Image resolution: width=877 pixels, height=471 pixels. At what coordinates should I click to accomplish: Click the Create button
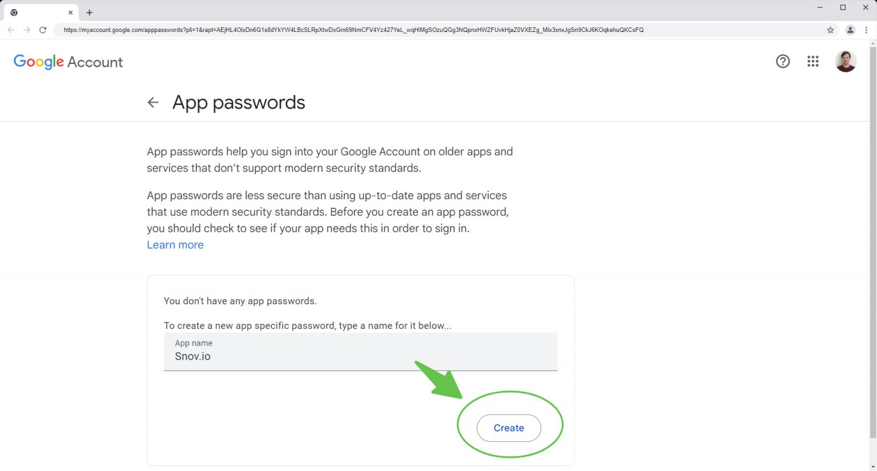pyautogui.click(x=508, y=428)
